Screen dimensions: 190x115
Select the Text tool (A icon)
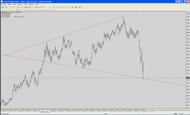22,10
